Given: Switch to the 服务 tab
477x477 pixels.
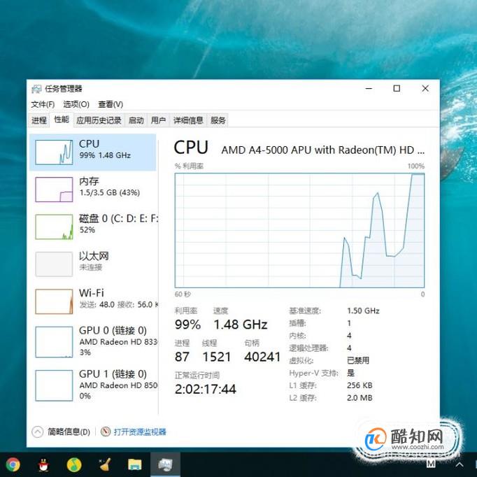Looking at the screenshot, I should [x=218, y=120].
